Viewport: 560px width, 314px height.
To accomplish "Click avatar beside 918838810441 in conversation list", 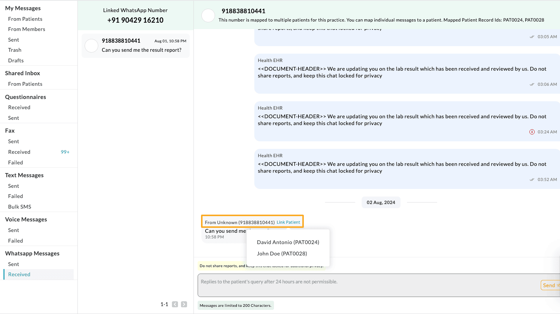I will pos(91,46).
